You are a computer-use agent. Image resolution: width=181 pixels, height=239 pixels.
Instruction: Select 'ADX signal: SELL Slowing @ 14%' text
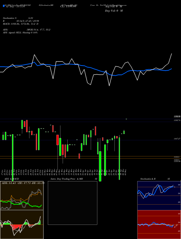[20, 33]
